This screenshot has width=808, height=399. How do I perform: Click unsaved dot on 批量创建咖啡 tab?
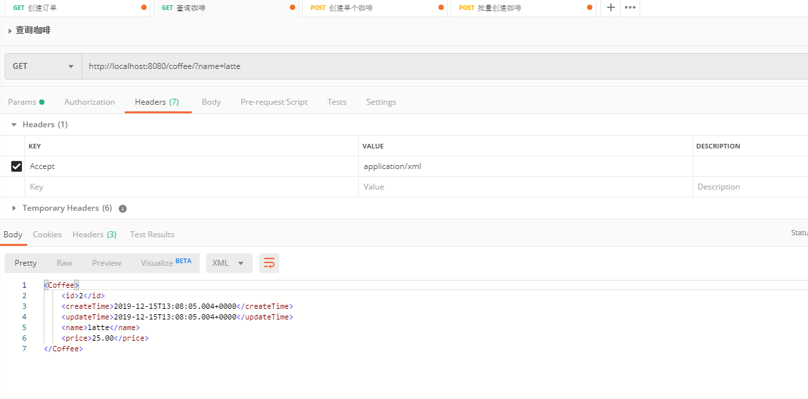(x=590, y=8)
